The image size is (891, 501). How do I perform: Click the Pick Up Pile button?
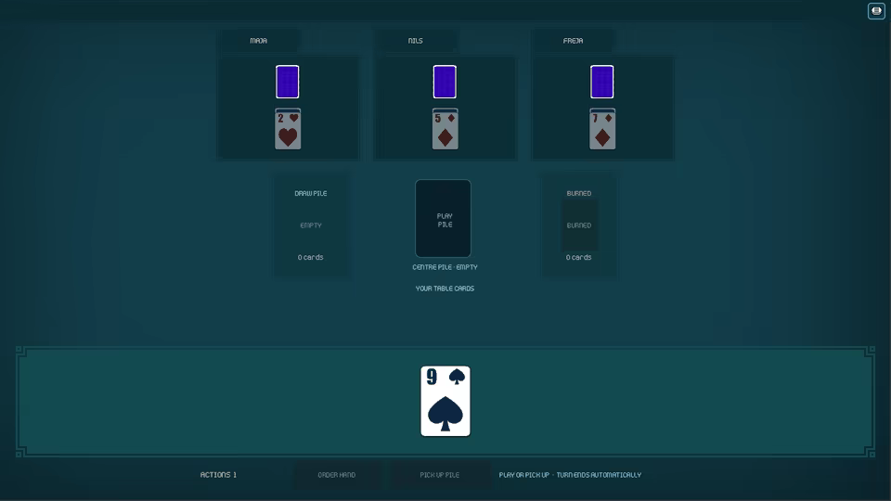coord(439,475)
